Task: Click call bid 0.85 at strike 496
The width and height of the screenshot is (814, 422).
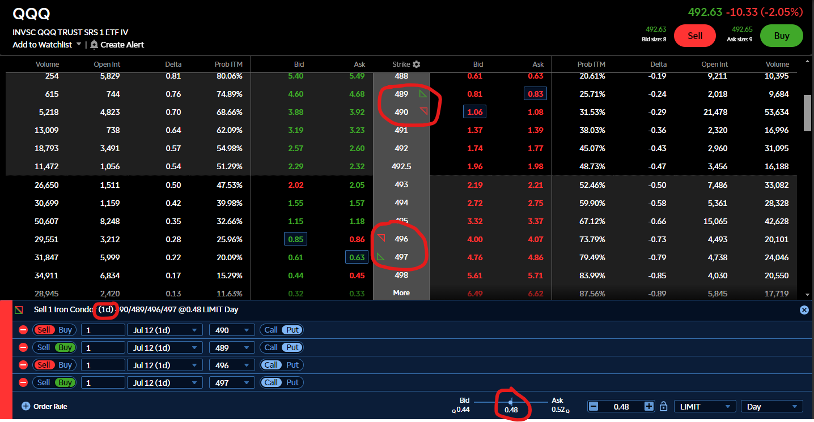Action: 295,239
